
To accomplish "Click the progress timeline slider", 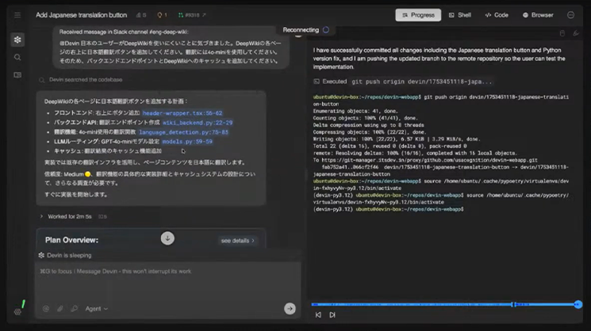I will (444, 304).
